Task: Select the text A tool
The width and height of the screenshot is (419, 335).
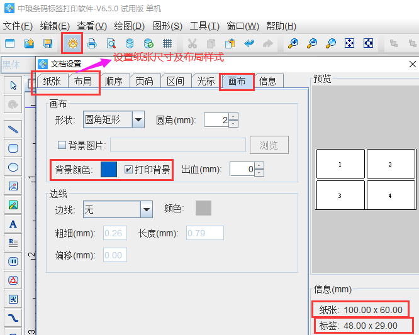Action: [x=13, y=224]
